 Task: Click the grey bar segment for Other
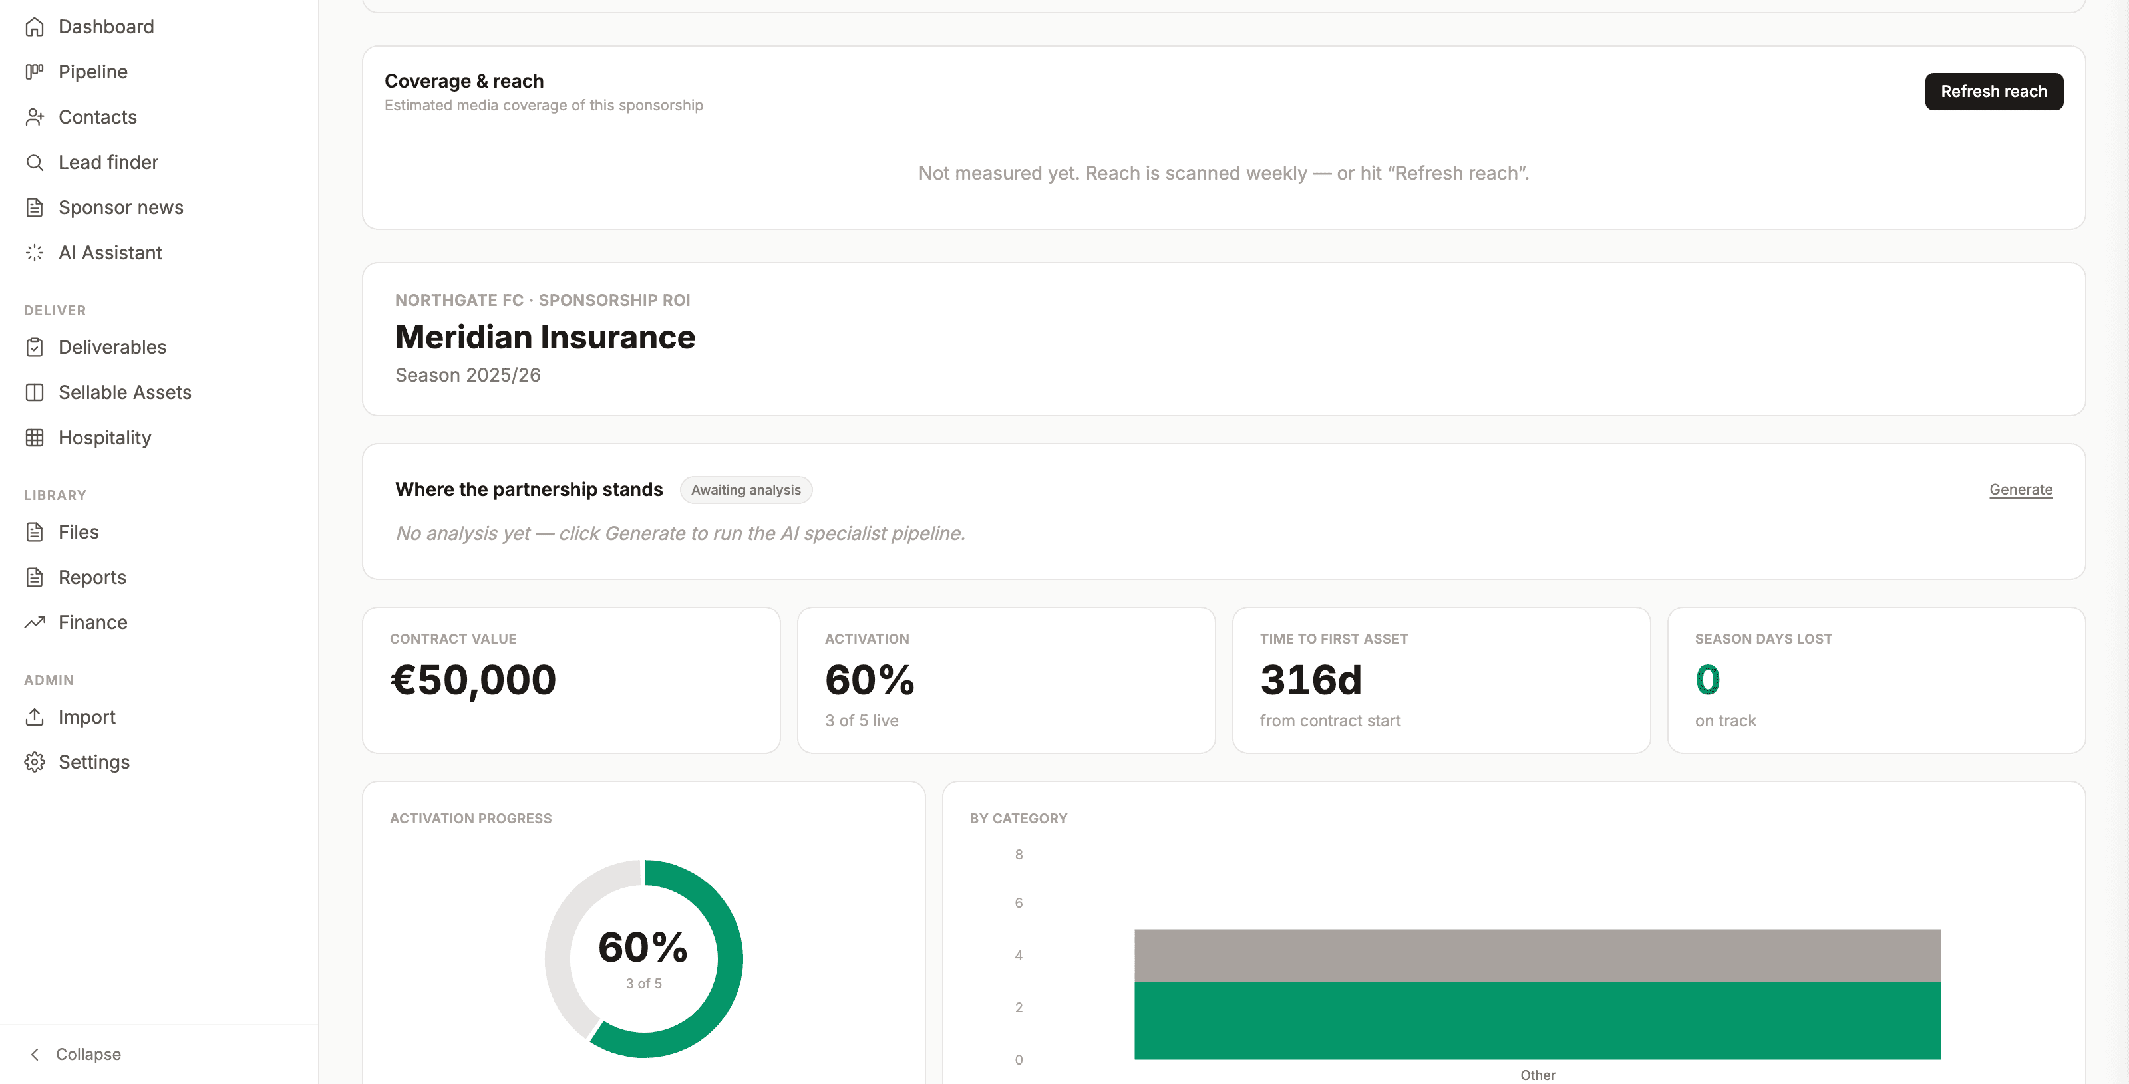click(1538, 955)
